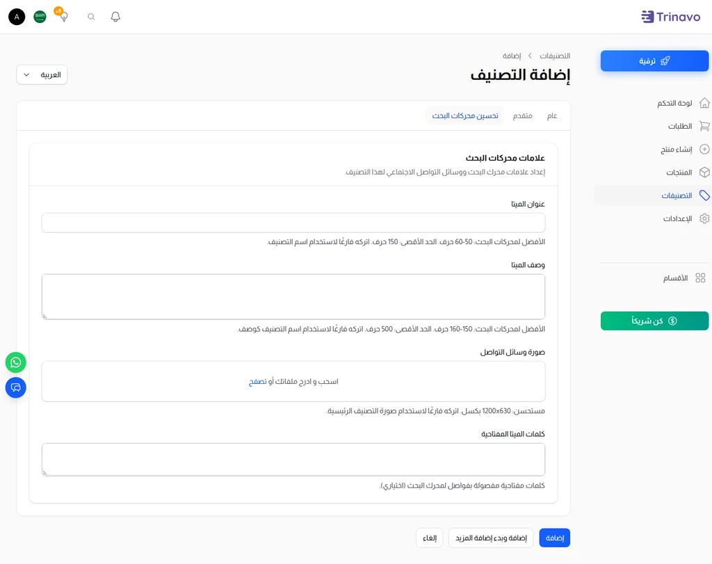Click the grid icon beside الأقسام

click(x=700, y=278)
